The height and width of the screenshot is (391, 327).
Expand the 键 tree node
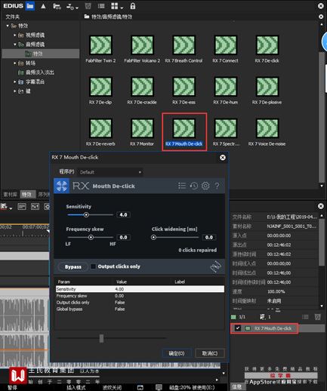pyautogui.click(x=15, y=91)
